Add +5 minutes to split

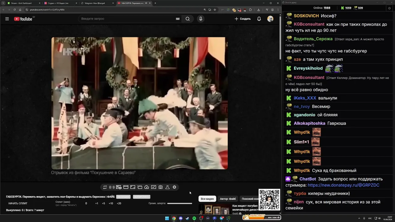(x=103, y=203)
